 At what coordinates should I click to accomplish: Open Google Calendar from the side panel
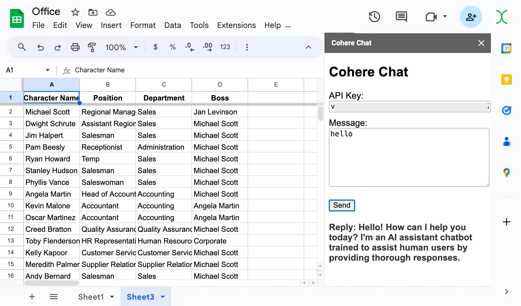click(506, 49)
